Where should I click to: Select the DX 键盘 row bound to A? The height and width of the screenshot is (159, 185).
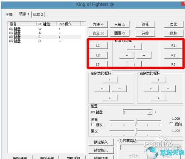[x=45, y=33]
